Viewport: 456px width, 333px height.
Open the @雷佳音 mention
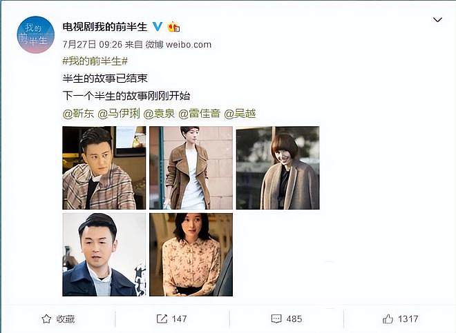200,114
